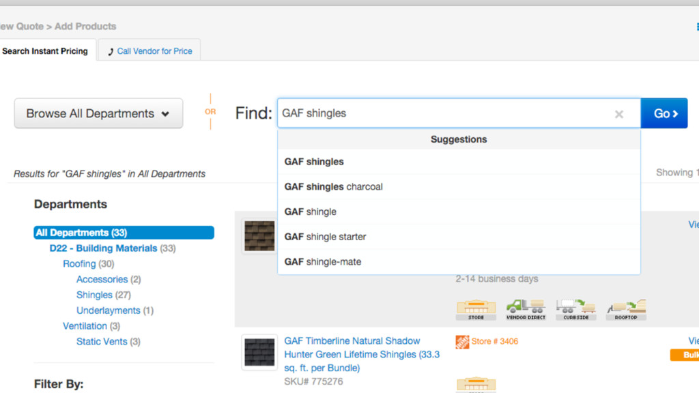This screenshot has height=393, width=699.
Task: Filter by Underlayments subcategory
Action: click(109, 310)
